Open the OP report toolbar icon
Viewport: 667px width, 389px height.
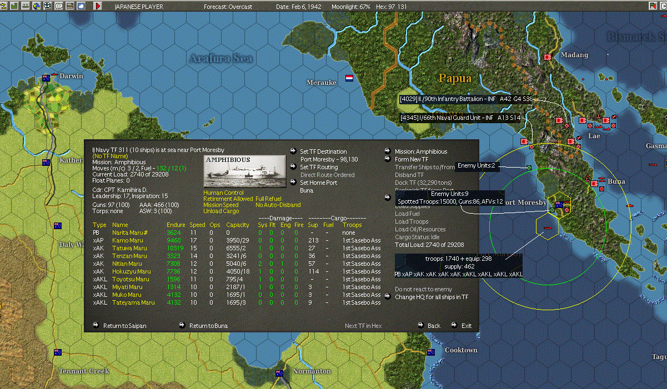[x=59, y=6]
